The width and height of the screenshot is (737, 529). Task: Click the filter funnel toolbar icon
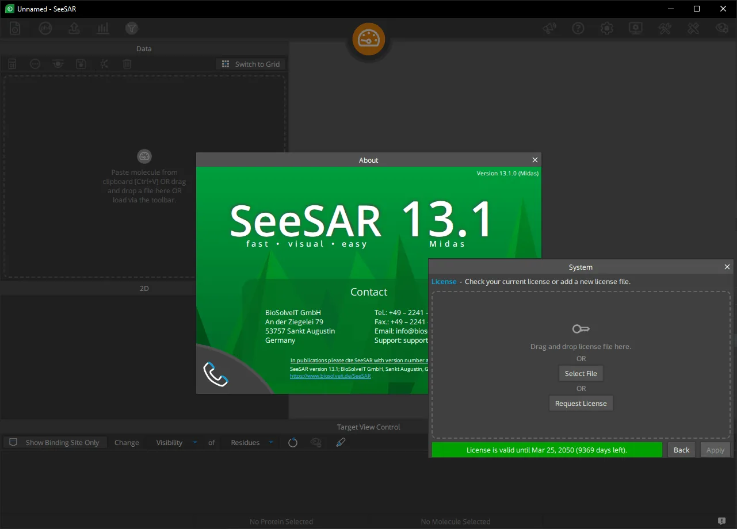pyautogui.click(x=132, y=28)
